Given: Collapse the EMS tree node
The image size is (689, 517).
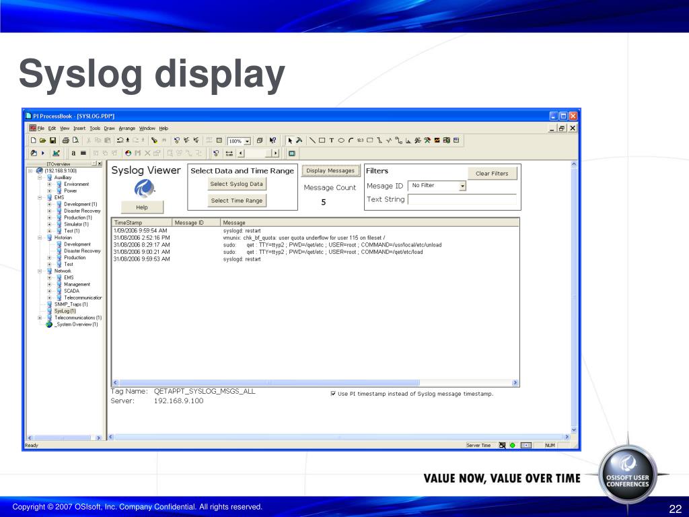Looking at the screenshot, I should click(40, 197).
